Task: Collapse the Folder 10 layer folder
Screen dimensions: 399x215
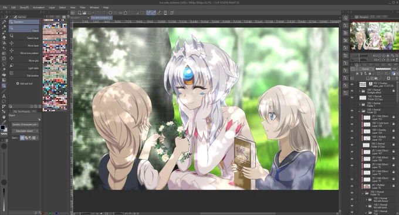Action: (363, 193)
